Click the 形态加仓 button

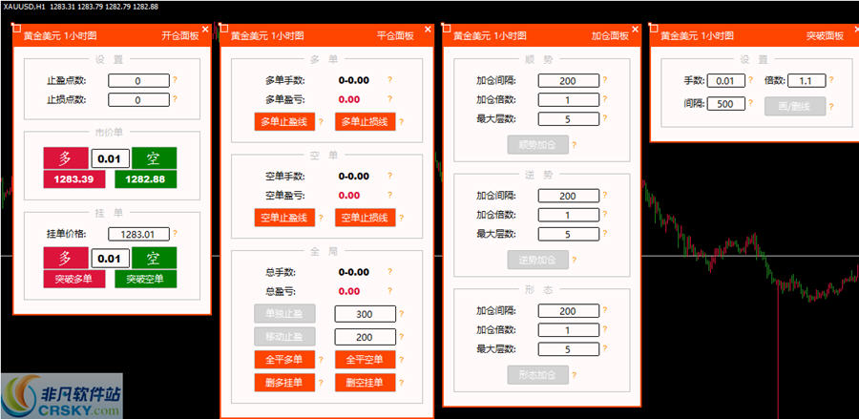coord(537,375)
